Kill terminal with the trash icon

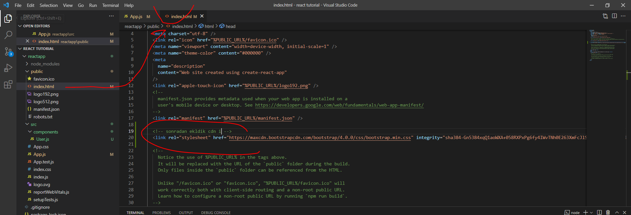pyautogui.click(x=608, y=212)
